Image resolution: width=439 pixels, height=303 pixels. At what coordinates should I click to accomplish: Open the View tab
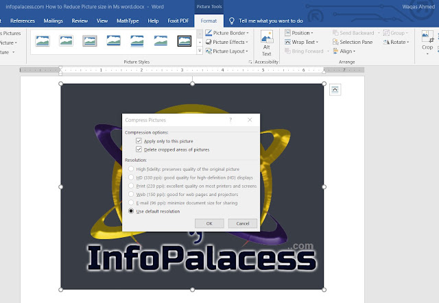[102, 21]
